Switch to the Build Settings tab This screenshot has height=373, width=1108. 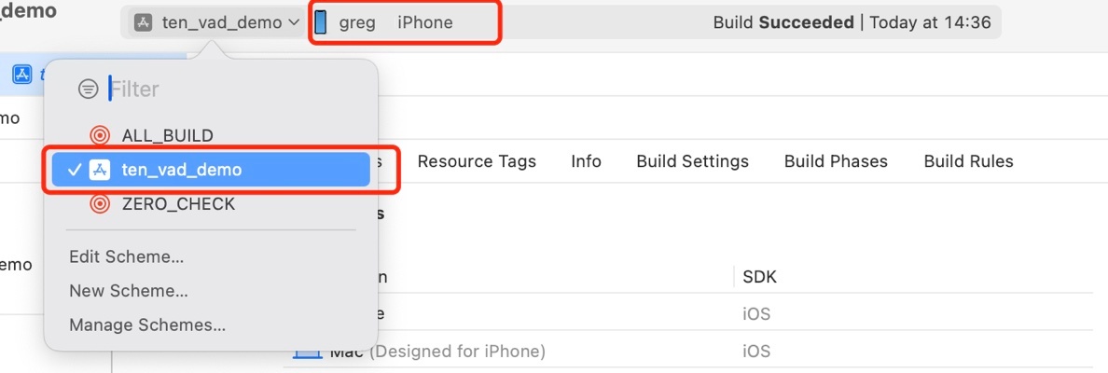tap(692, 161)
